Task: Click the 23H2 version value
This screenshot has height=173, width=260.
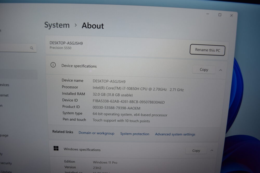Action: pos(97,168)
